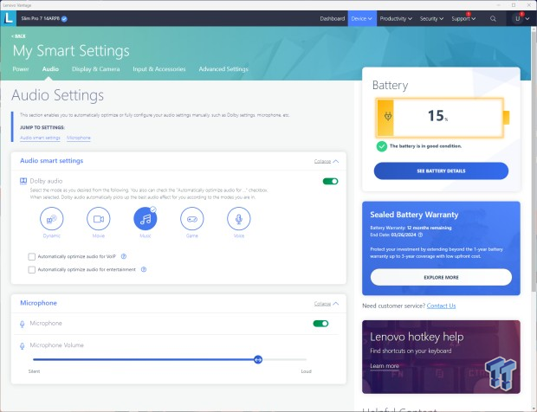Switch to Display & Camera tab
This screenshot has width=537, height=412.
(96, 68)
